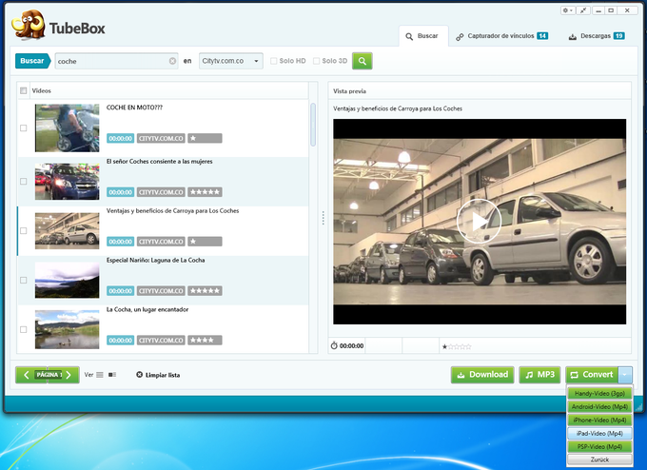
Task: Click title 'Especial Nariño: Laguna de La Cocha'
Action: pyautogui.click(x=155, y=260)
